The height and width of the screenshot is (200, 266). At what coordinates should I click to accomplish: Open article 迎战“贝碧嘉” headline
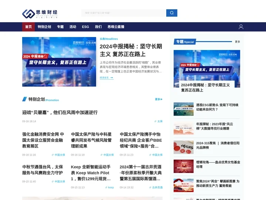coord(60,113)
